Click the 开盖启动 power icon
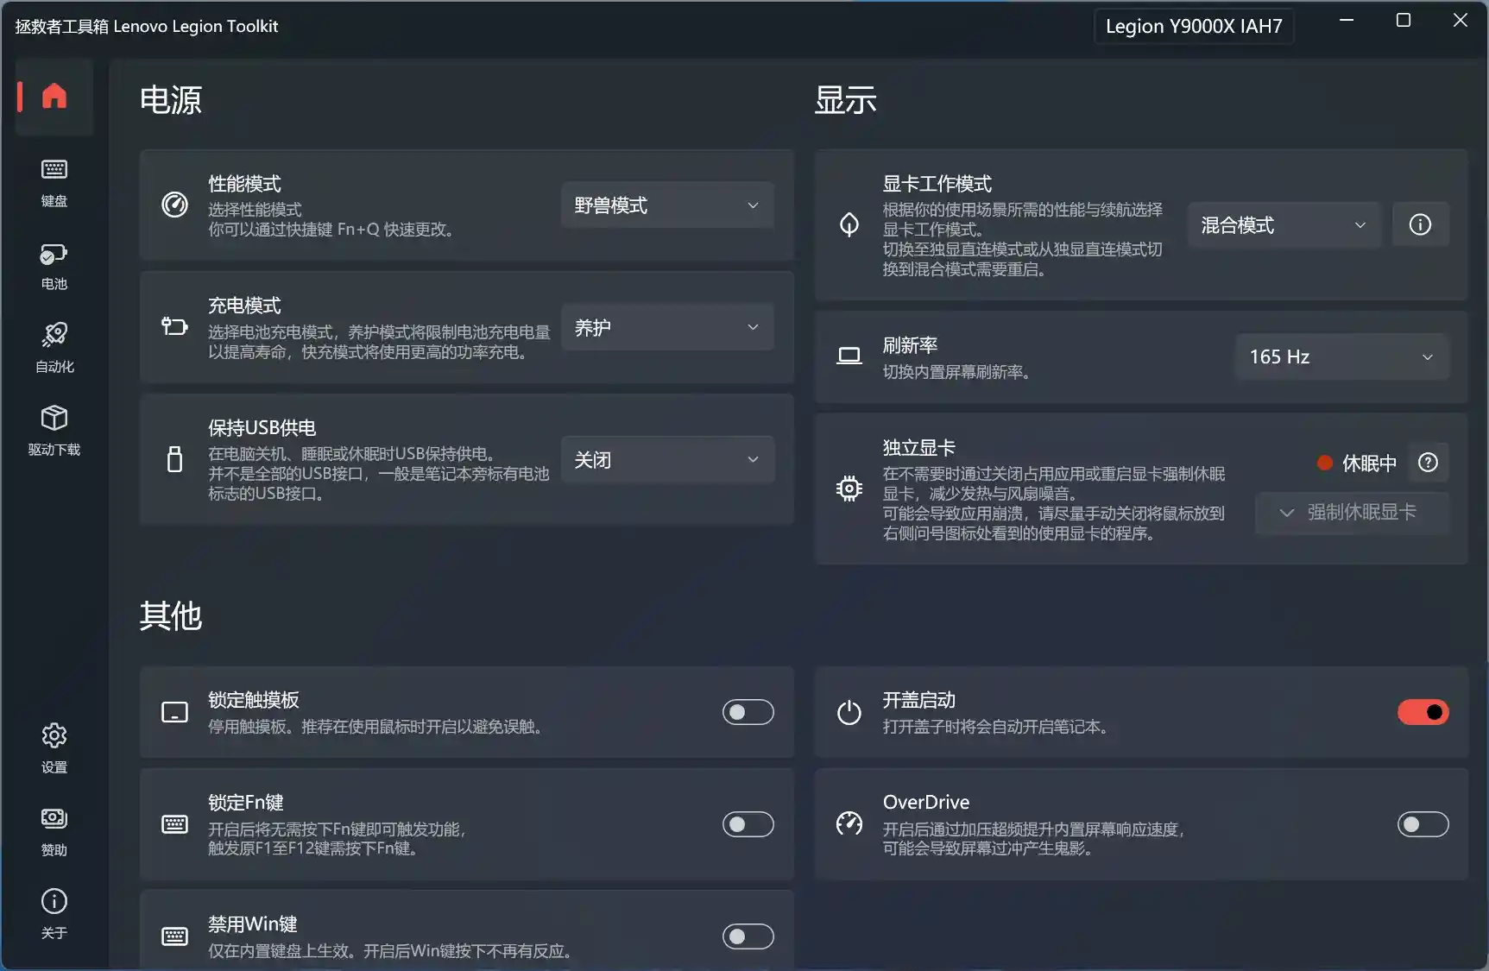 tap(849, 712)
